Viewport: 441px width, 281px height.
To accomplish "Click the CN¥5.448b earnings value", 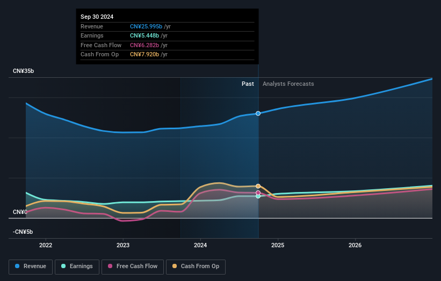I will pos(144,35).
